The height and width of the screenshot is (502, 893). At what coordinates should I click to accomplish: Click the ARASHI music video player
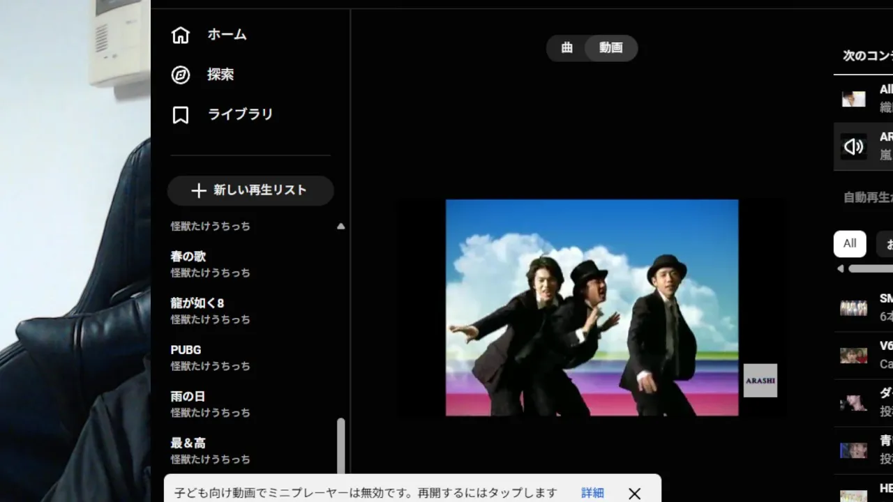[592, 307]
